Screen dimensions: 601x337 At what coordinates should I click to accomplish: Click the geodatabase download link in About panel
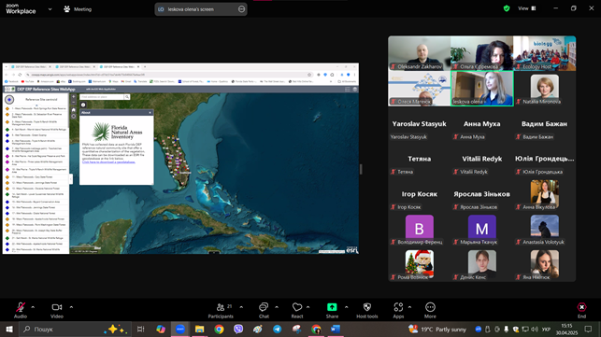pyautogui.click(x=108, y=162)
